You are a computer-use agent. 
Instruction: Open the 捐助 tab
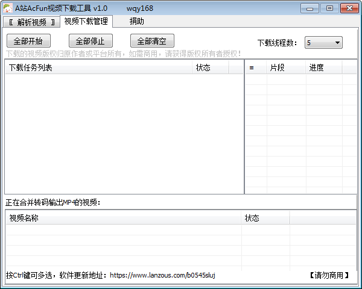pos(137,22)
